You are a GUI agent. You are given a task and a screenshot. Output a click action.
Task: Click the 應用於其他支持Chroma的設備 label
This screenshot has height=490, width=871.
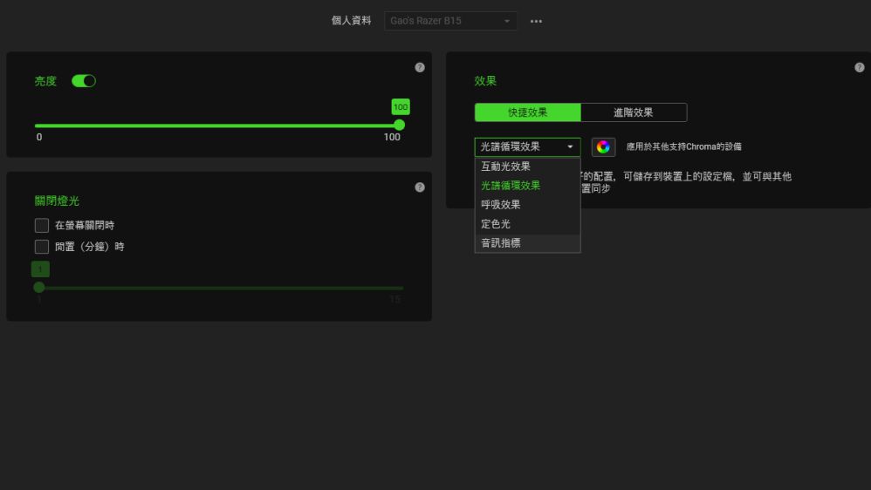pos(683,147)
